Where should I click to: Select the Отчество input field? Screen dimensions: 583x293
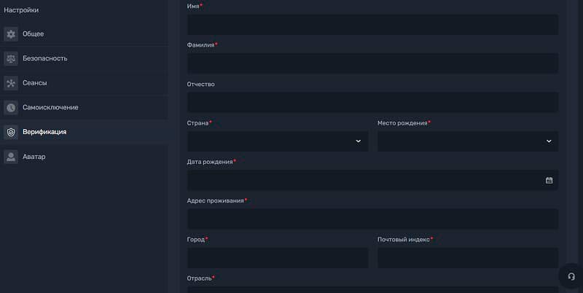click(x=372, y=102)
